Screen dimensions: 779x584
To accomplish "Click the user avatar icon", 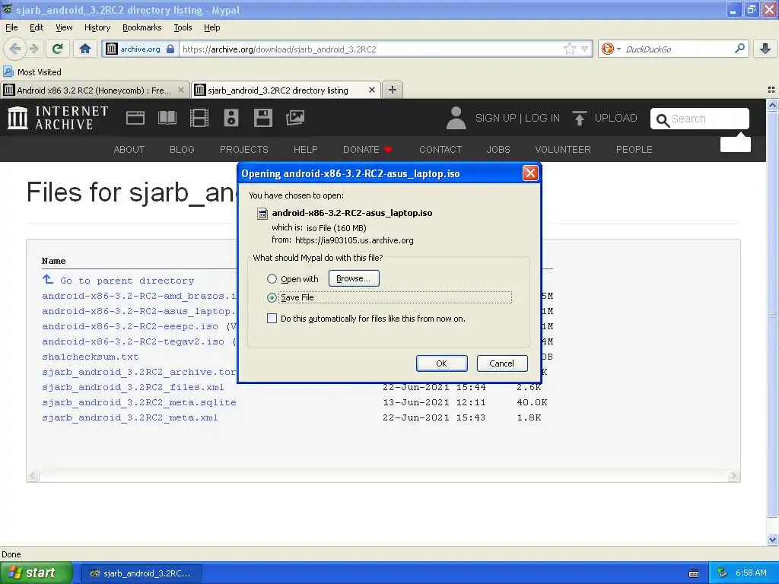I will coord(456,118).
